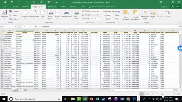This screenshot has height=102, width=182.
Task: Switch to Normal view in status bar
Action: point(142,94)
